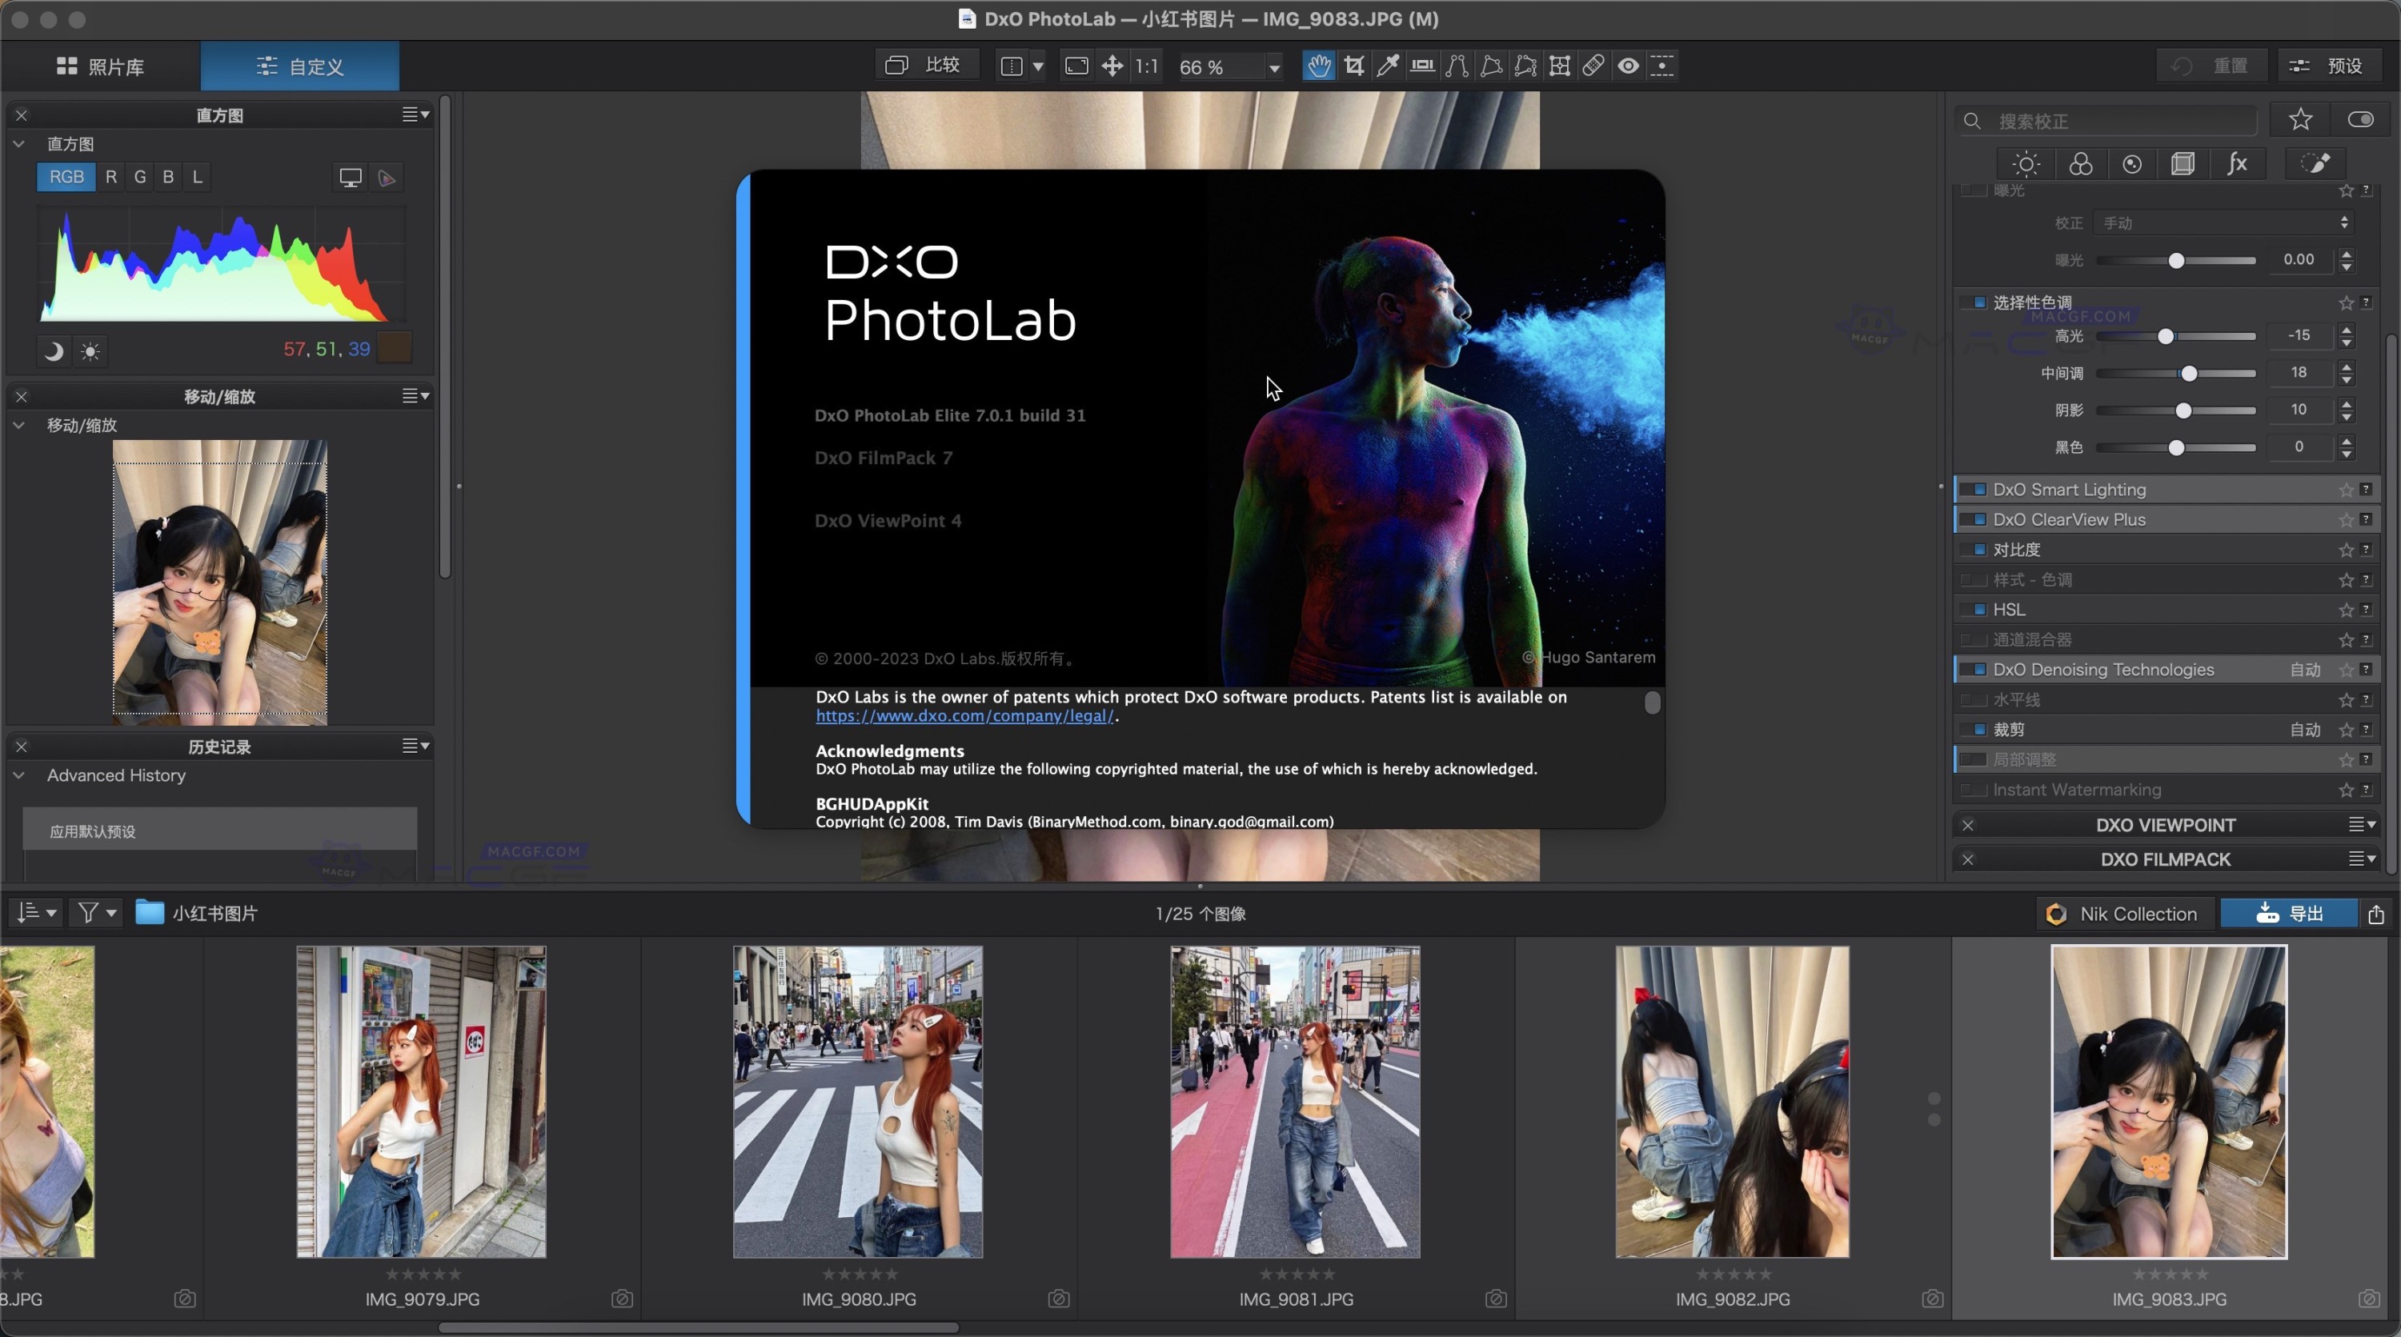Pick the white balance eyedropper tool
The width and height of the screenshot is (2401, 1337).
(1388, 66)
